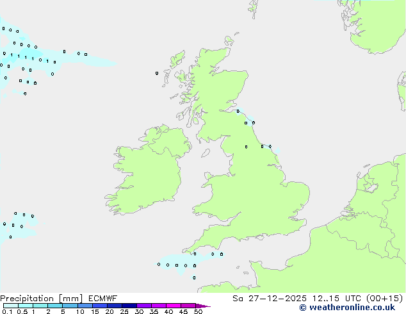The height and width of the screenshot is (314, 406).
Task: Pick the dark navy 25 mm legend swatch
Action: pyautogui.click(x=129, y=306)
